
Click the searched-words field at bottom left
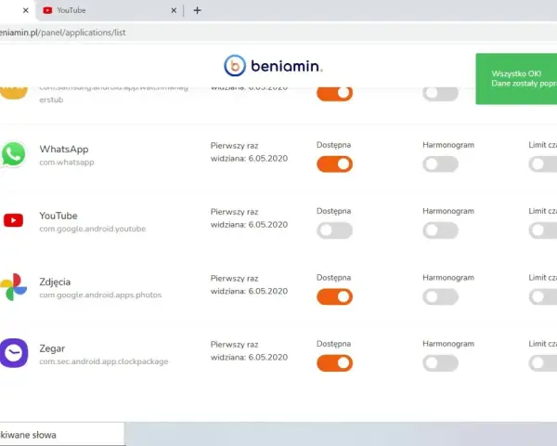pyautogui.click(x=62, y=434)
